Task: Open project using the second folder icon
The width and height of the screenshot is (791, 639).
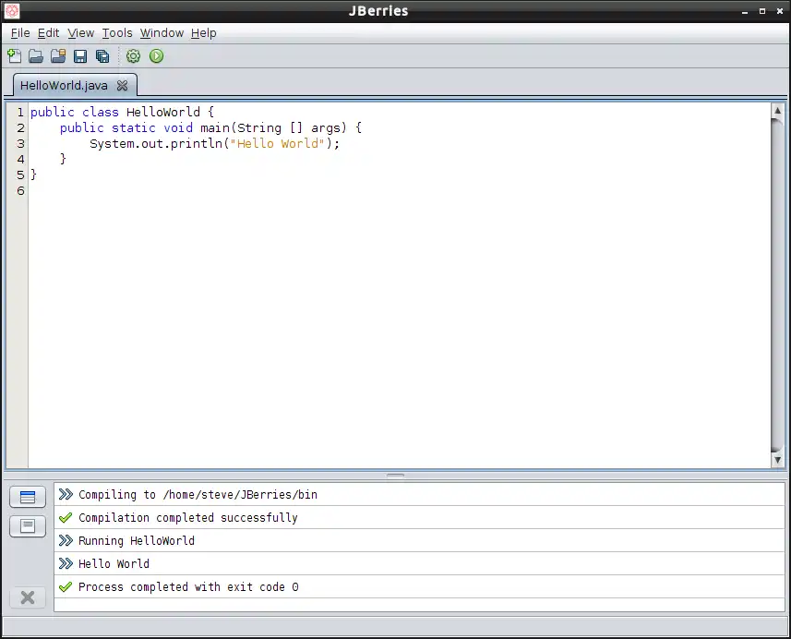Action: click(x=58, y=56)
